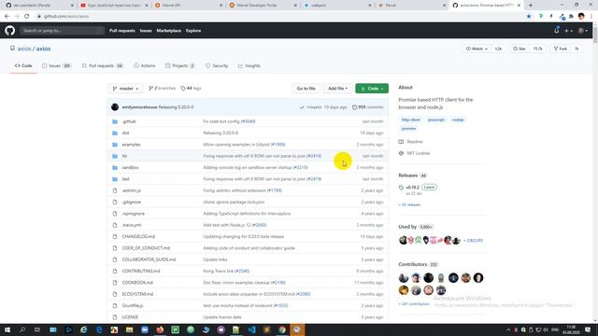Open the browser extensions puzzle icon

[x=571, y=17]
